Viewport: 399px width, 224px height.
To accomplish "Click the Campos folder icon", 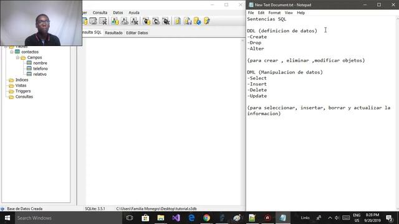I will pos(23,58).
